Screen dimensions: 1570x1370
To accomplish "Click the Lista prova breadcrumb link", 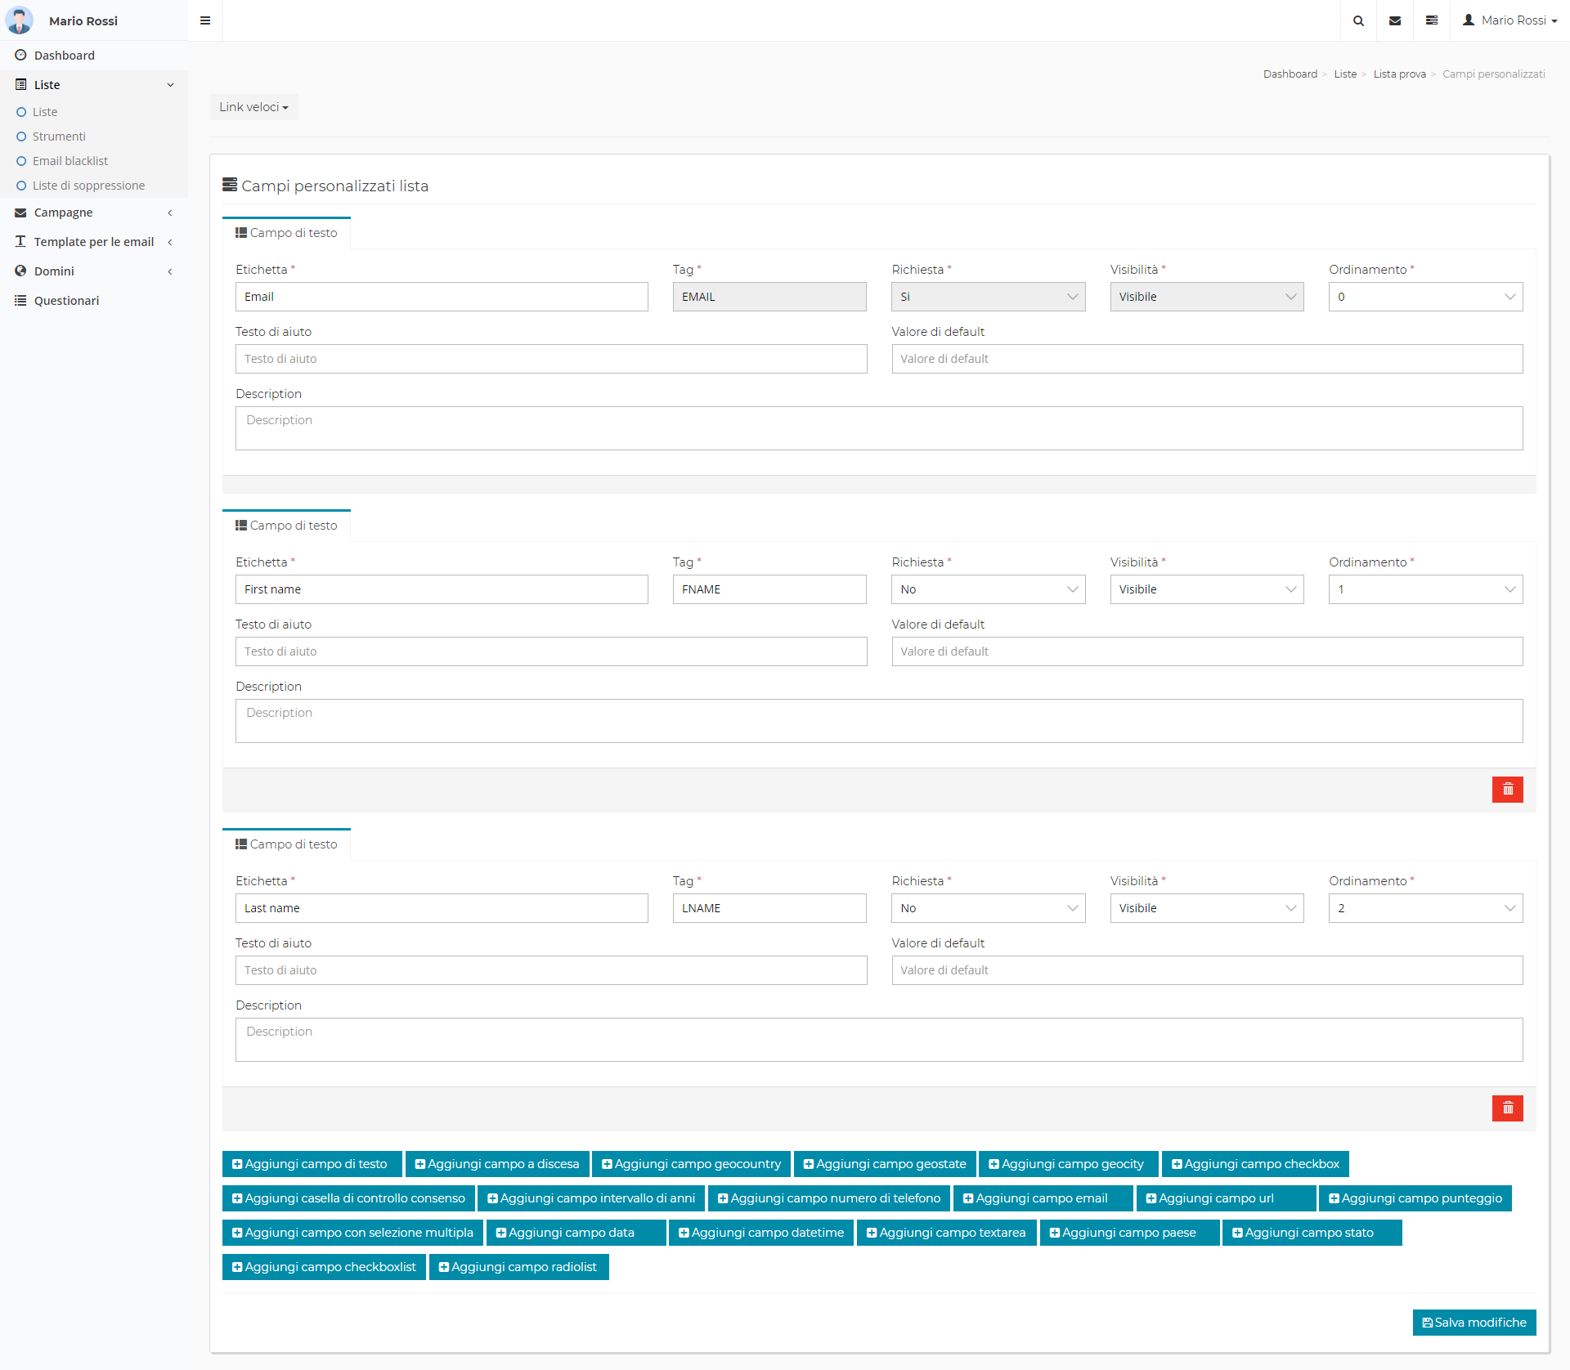I will [1399, 74].
